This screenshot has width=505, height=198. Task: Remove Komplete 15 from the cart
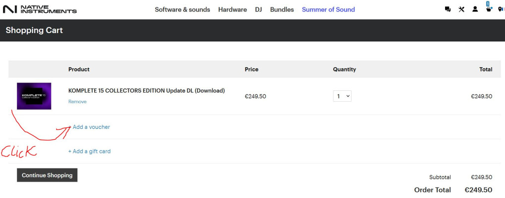(x=77, y=102)
